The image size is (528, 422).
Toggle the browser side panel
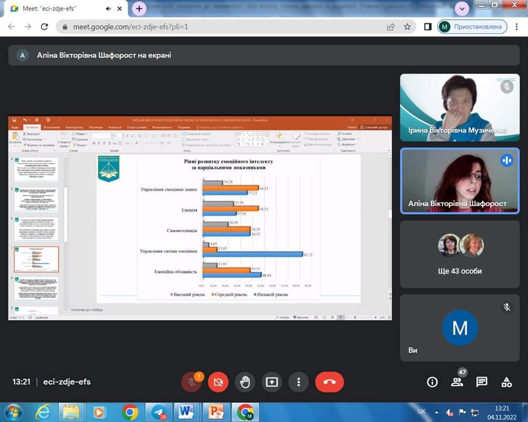pyautogui.click(x=428, y=27)
